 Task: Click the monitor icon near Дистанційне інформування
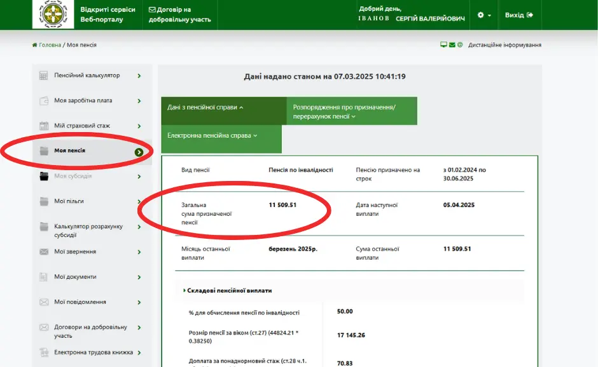point(444,44)
